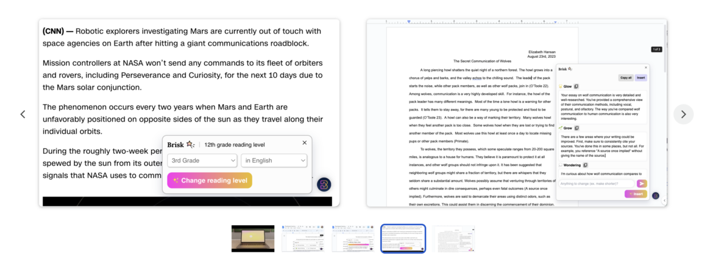Select the third screenshot thumbnail
The width and height of the screenshot is (713, 267).
pos(353,238)
